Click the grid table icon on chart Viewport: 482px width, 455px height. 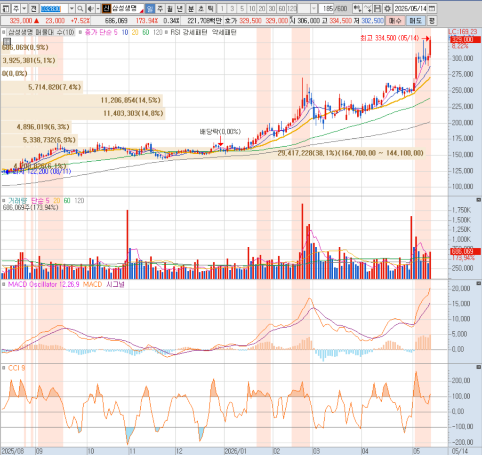7,41
